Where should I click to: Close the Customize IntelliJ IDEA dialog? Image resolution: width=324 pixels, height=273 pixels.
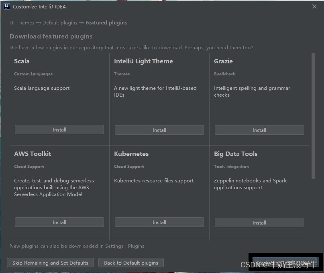314,6
